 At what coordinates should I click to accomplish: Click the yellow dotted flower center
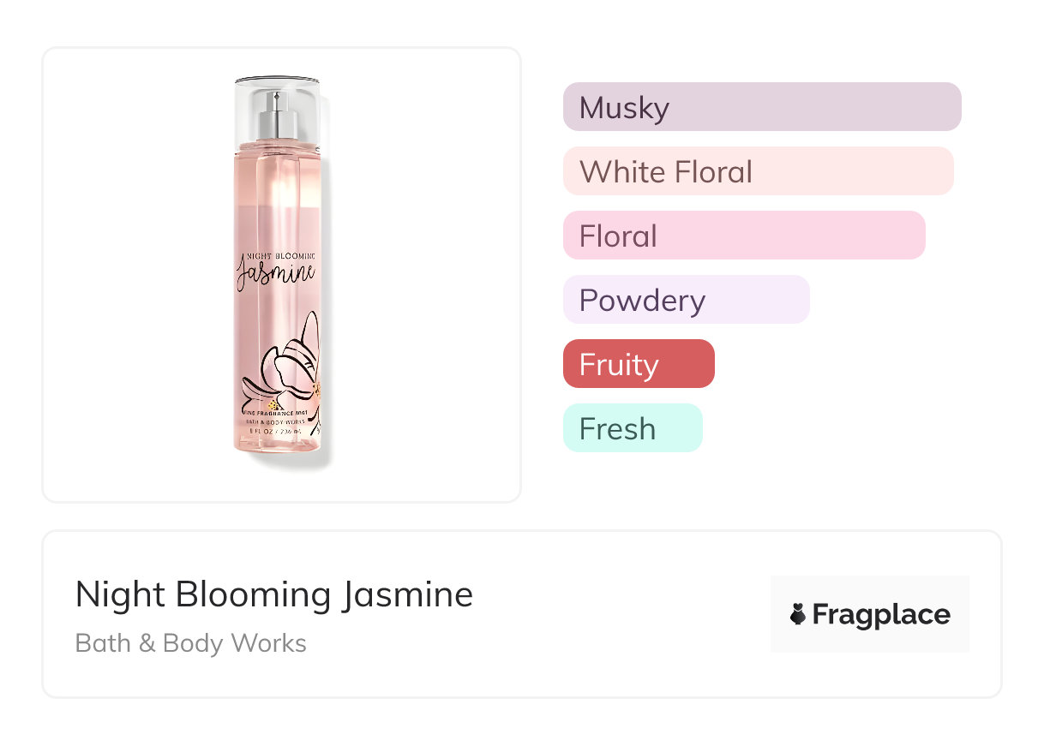(273, 404)
